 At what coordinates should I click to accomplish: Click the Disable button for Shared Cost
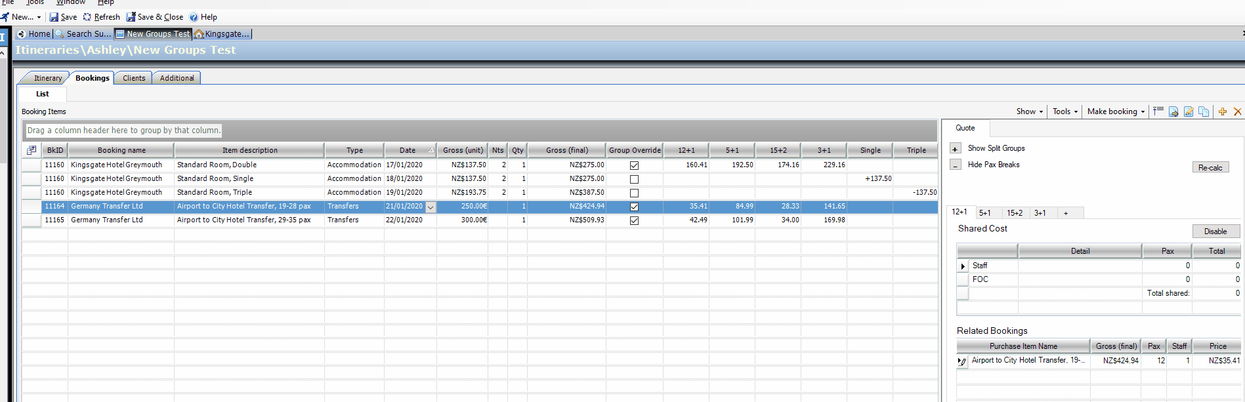(x=1215, y=231)
